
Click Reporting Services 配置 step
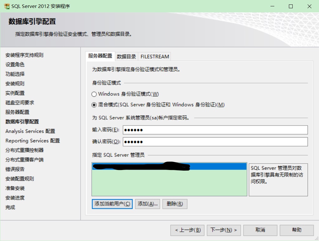click(33, 141)
